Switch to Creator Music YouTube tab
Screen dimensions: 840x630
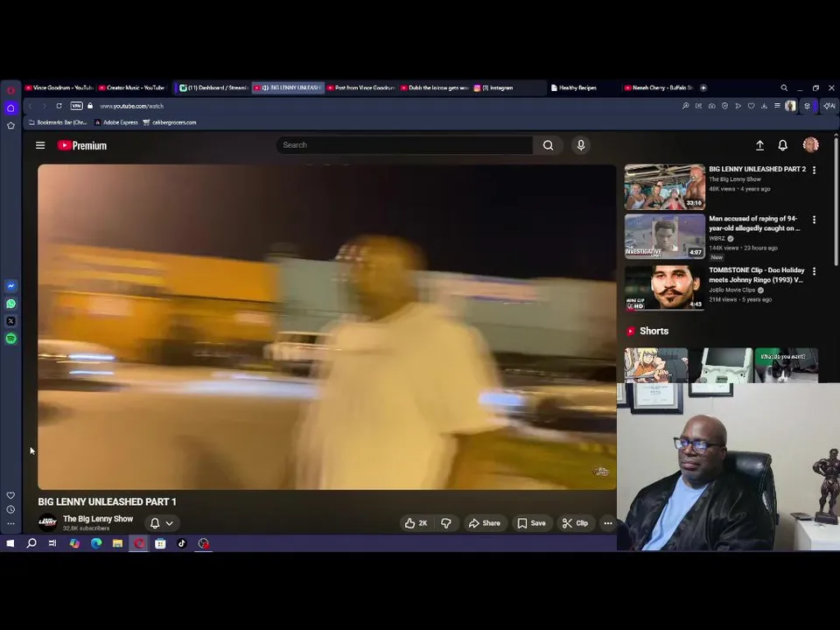pos(133,87)
